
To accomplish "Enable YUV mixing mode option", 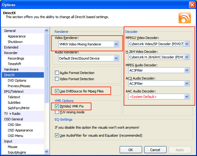I will coord(57,112).
